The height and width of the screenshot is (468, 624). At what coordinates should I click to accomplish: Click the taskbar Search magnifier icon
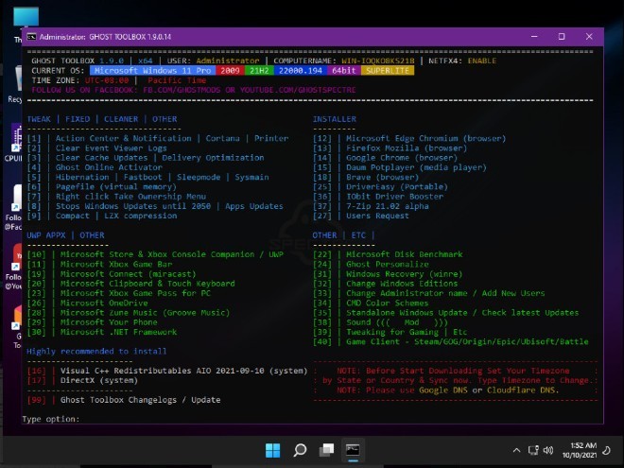coord(300,450)
